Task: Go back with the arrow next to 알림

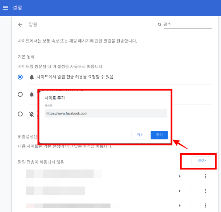Action: [20, 25]
